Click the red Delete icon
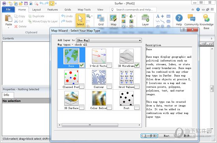The image size is (217, 143). [x=16, y=26]
